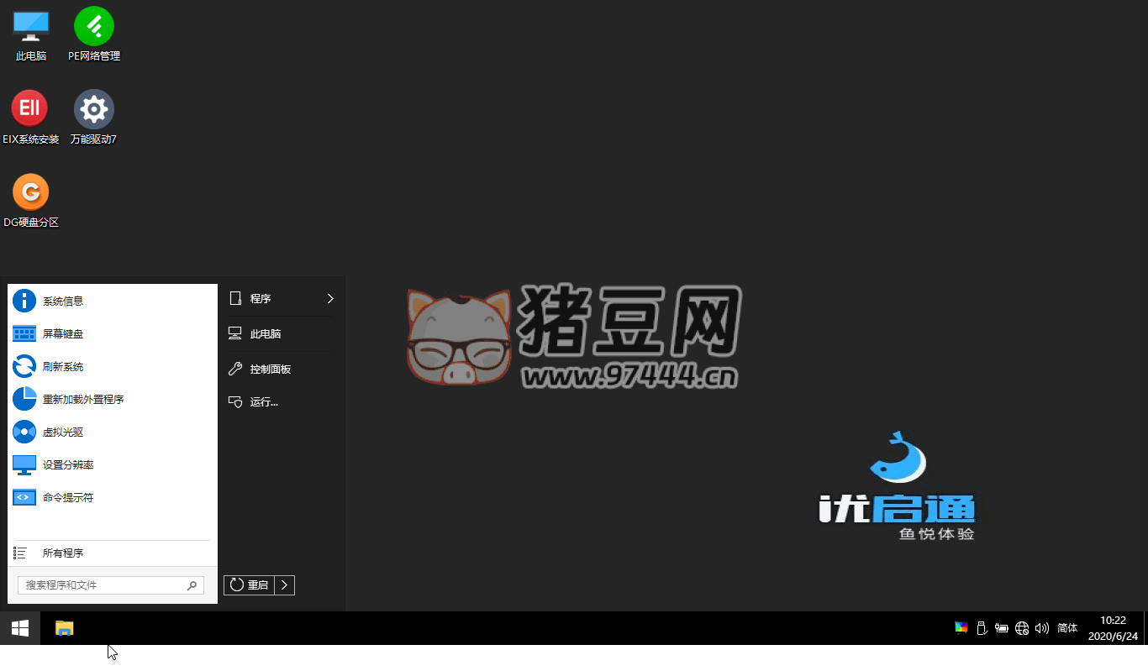Screen dimensions: 1148x671
Task: Open 设置分辨率 resolution settings
Action: click(x=113, y=464)
